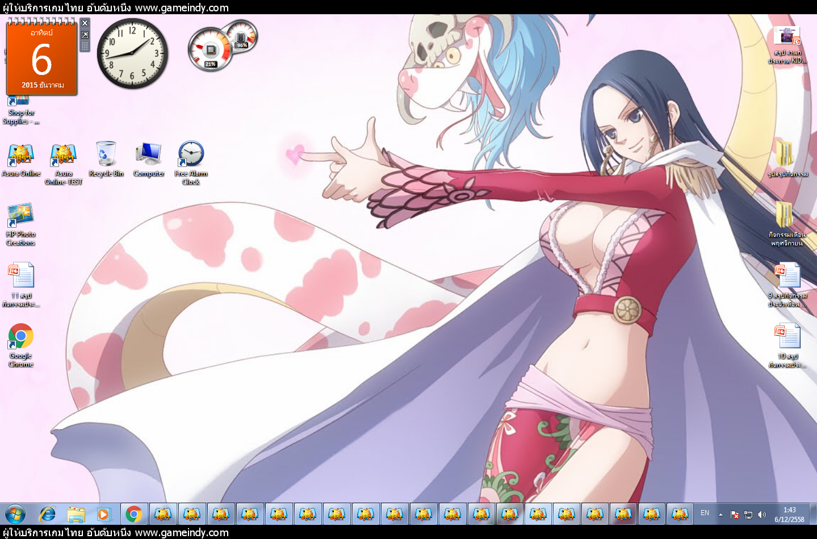The width and height of the screenshot is (817, 539).
Task: Select the document named 9 สรุปกิจกรรม
Action: click(787, 285)
